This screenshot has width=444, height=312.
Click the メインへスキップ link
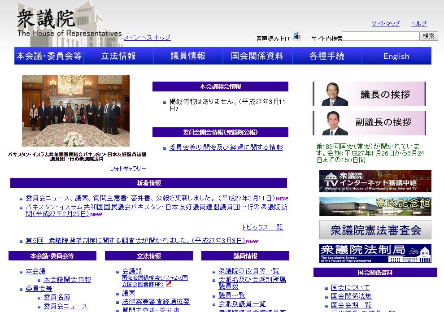click(147, 37)
